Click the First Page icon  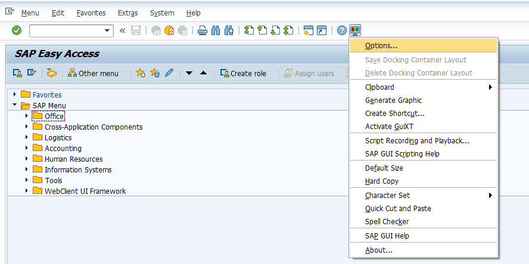tap(249, 31)
